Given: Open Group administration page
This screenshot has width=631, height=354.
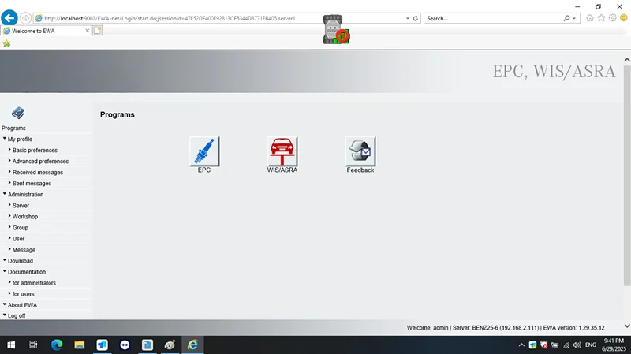Looking at the screenshot, I should click(21, 228).
